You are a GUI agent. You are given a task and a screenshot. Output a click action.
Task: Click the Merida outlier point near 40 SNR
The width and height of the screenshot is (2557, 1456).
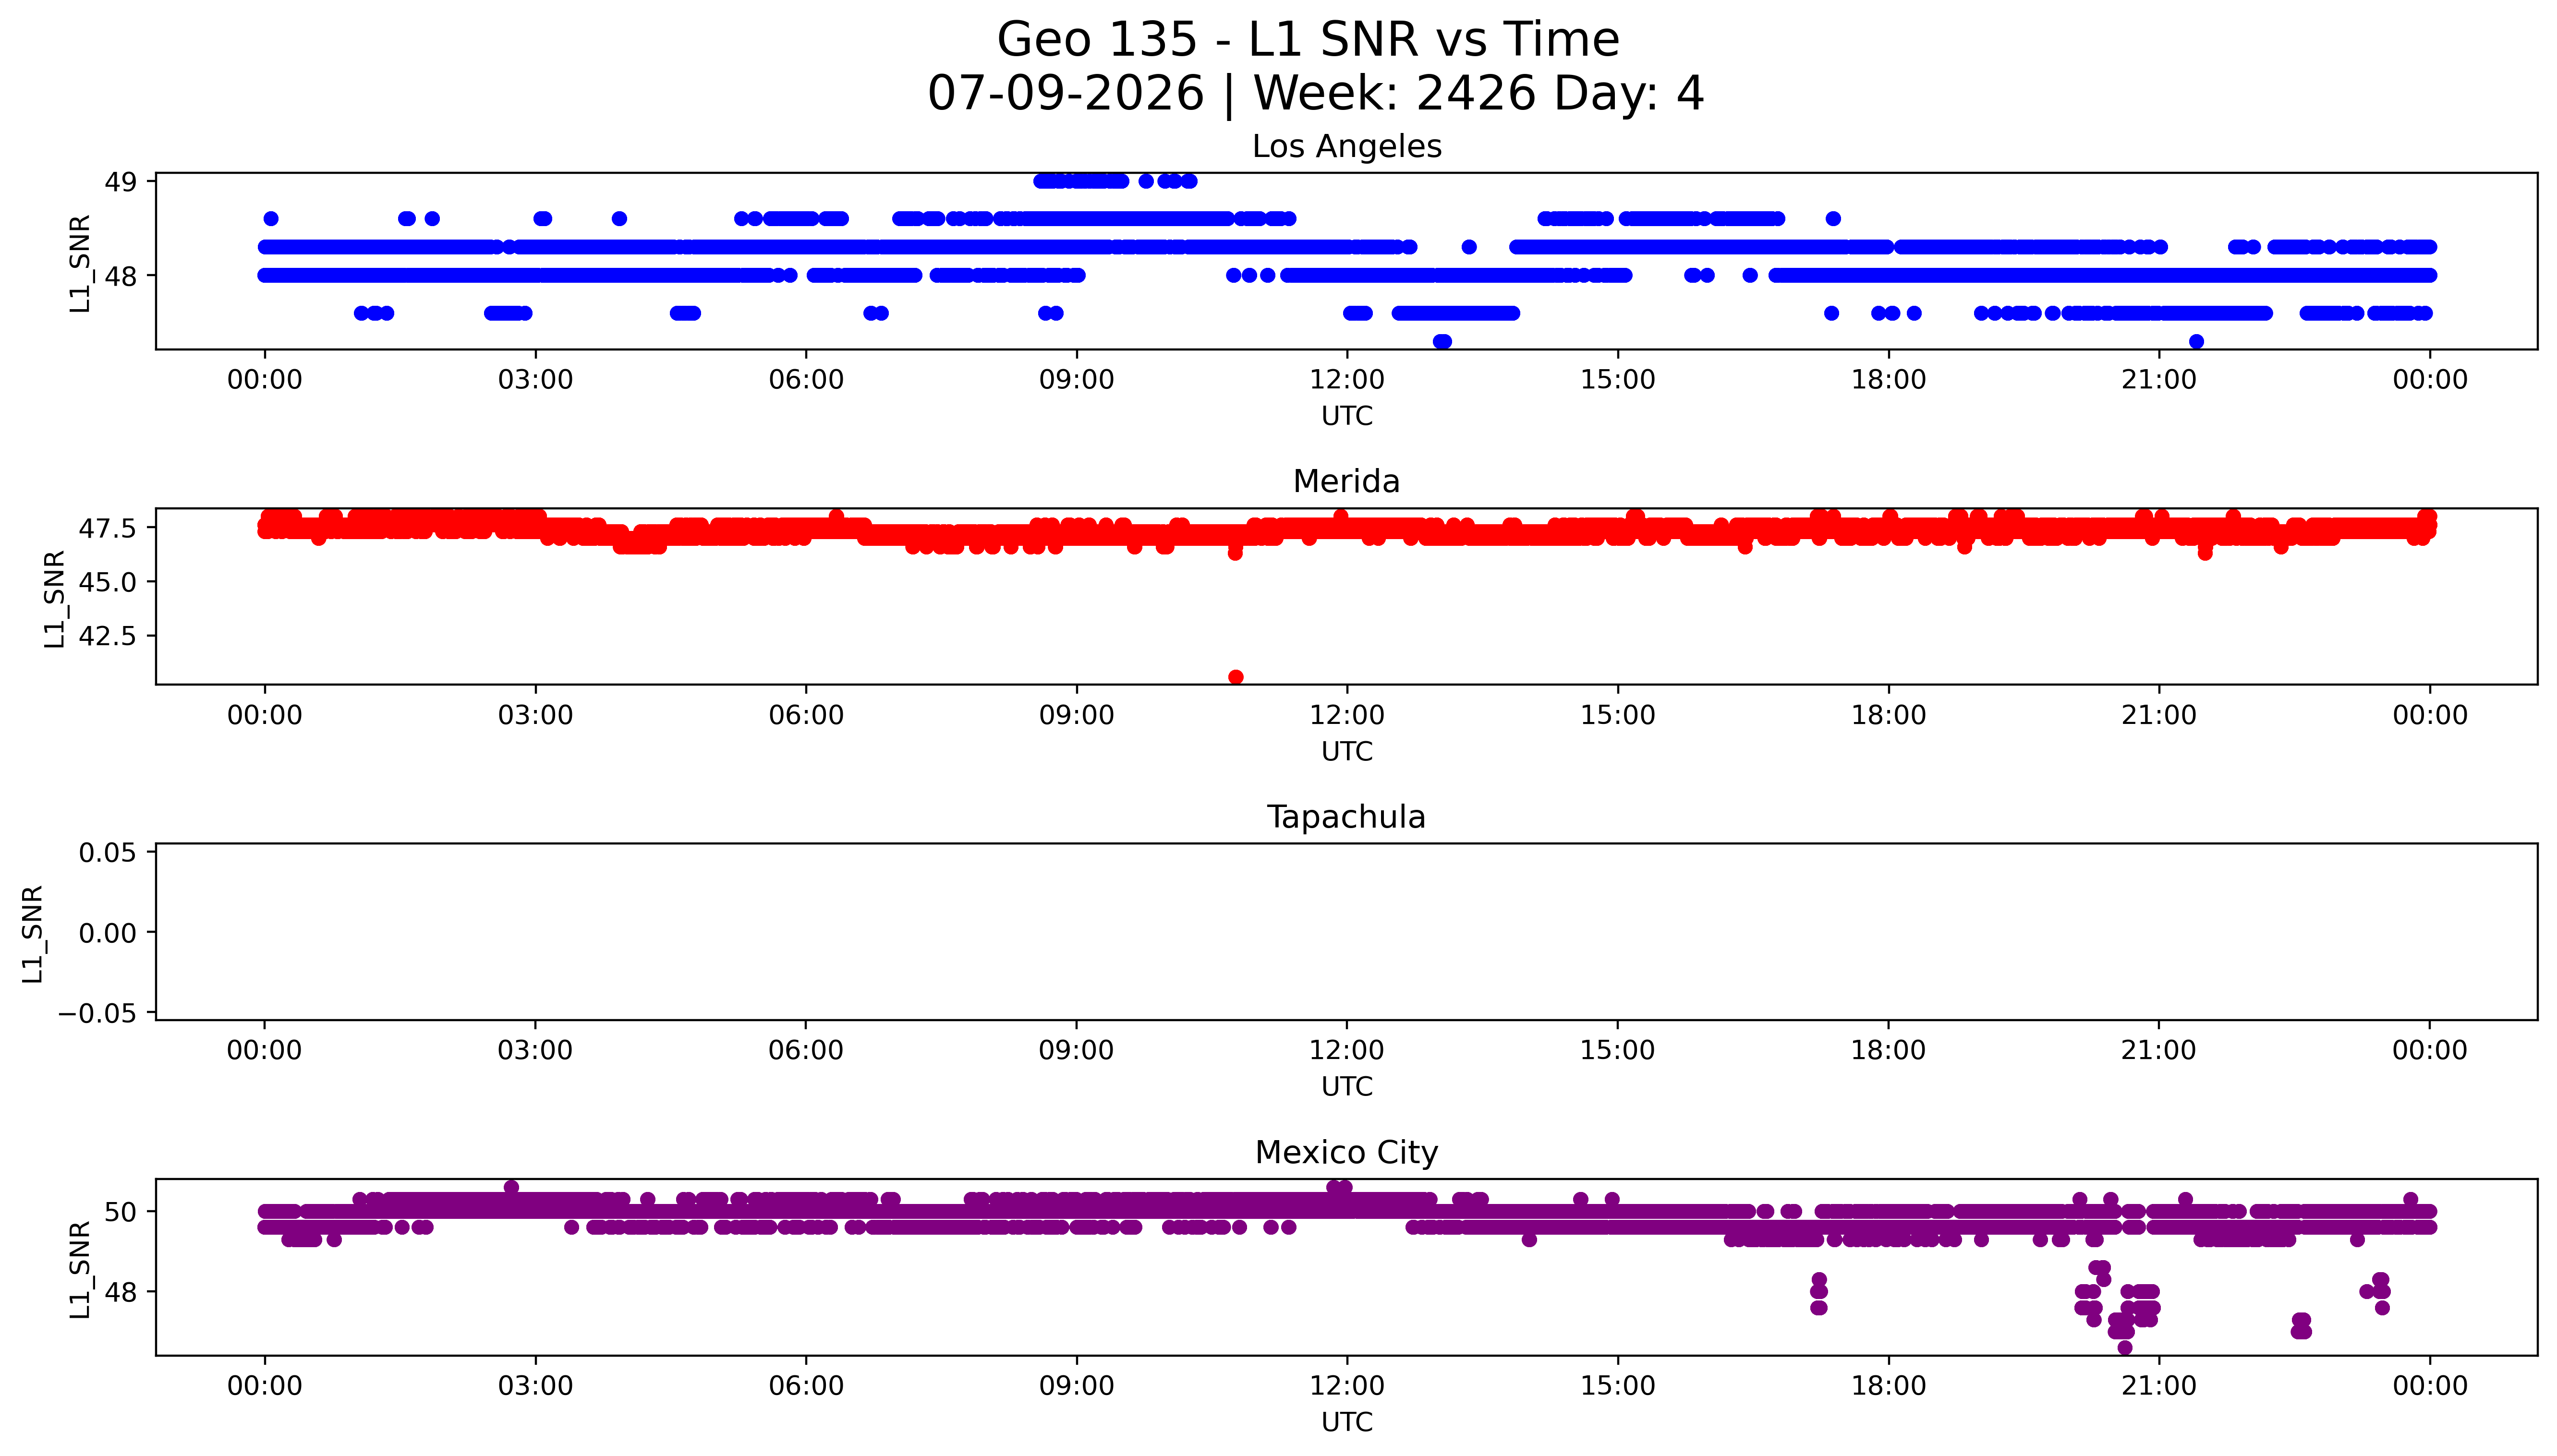click(x=1236, y=677)
